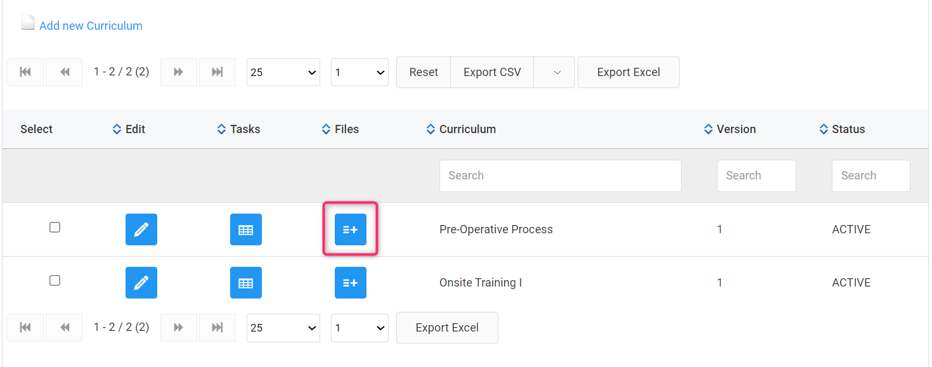Click the Select column header
This screenshot has width=932, height=367.
pos(36,129)
